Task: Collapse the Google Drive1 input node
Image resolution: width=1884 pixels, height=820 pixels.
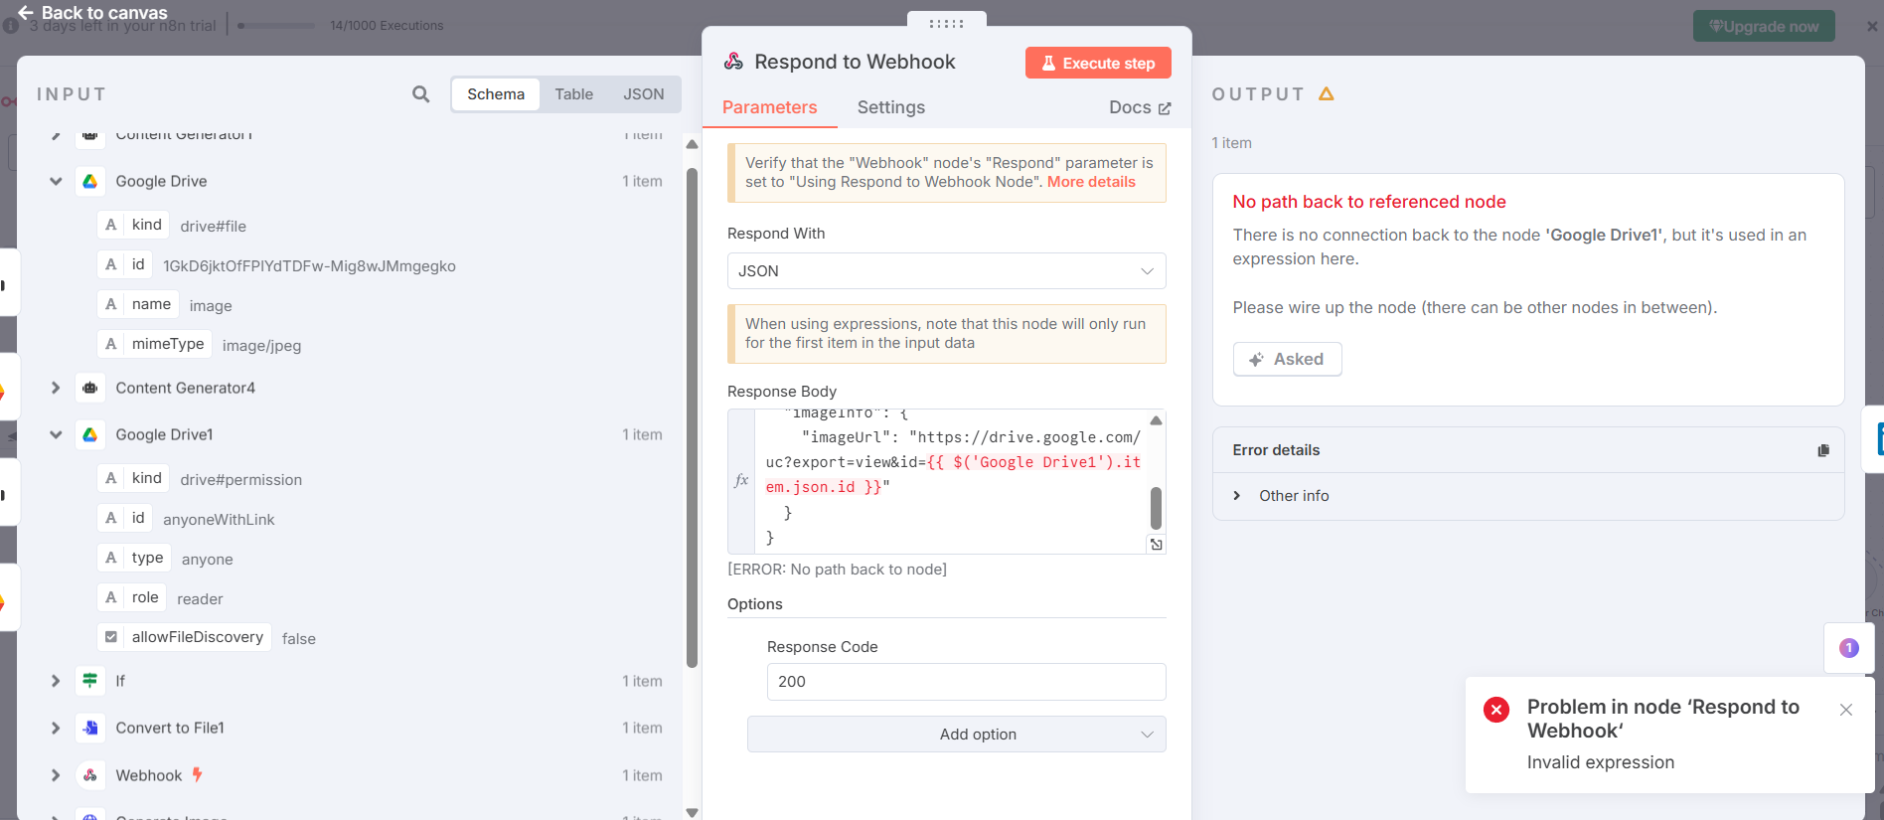Action: (56, 434)
